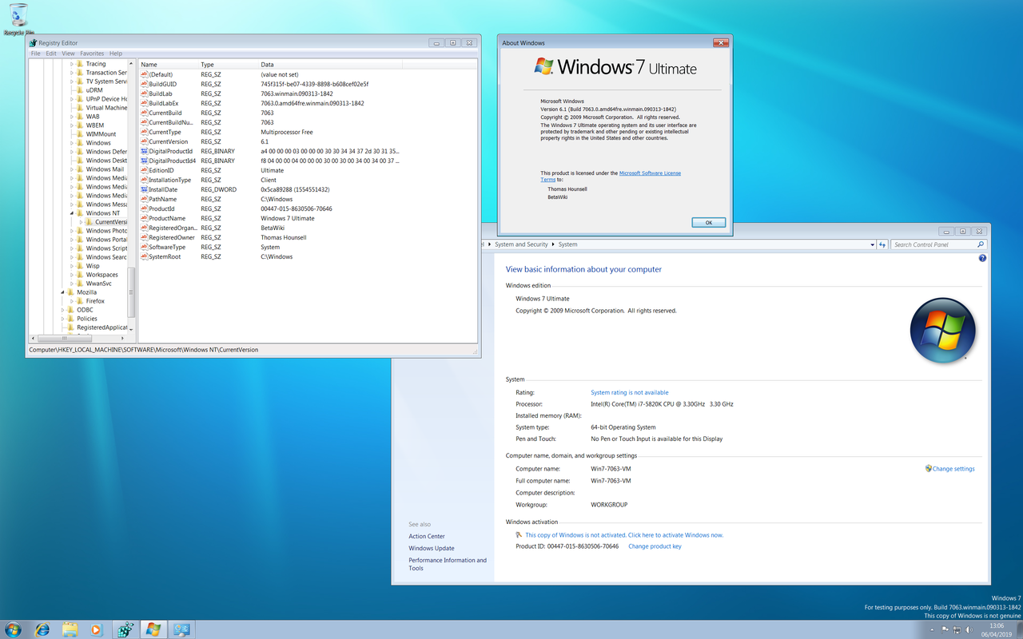Open the Action Center flag tray icon
The height and width of the screenshot is (639, 1023).
[x=945, y=629]
